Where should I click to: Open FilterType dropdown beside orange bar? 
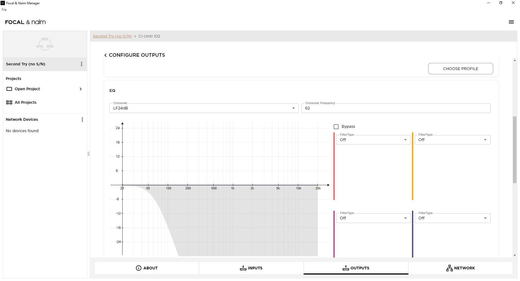(452, 140)
